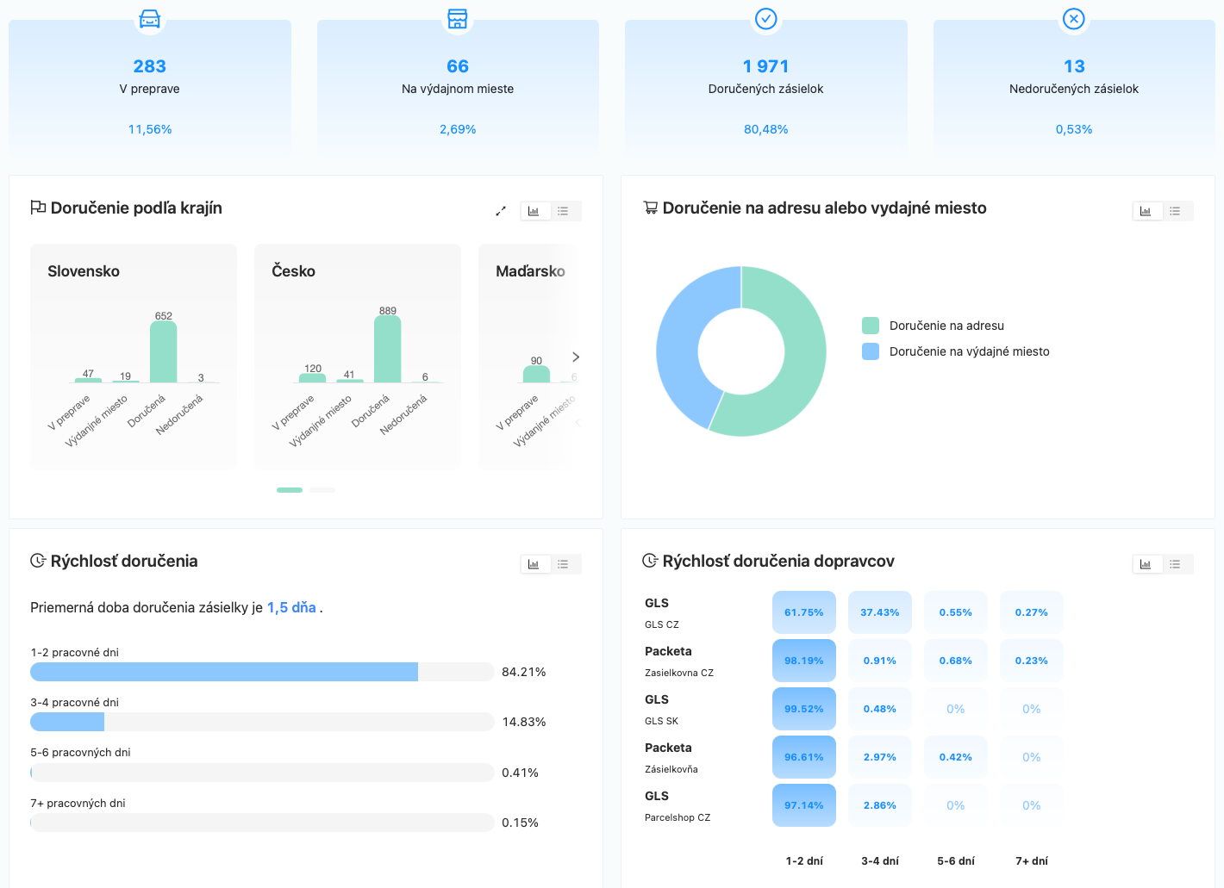Click the clock icon beside Rýchlosť doručenia
Image resolution: width=1224 pixels, height=888 pixels.
pos(38,561)
